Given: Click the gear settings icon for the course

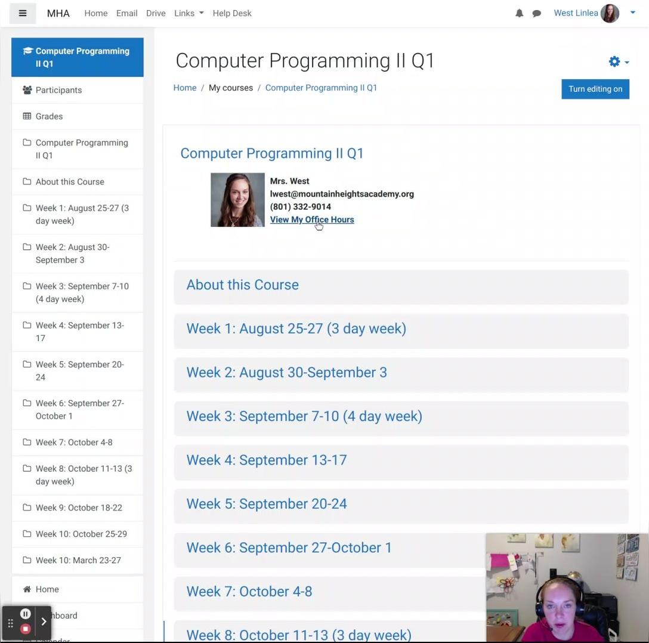Looking at the screenshot, I should pyautogui.click(x=614, y=61).
